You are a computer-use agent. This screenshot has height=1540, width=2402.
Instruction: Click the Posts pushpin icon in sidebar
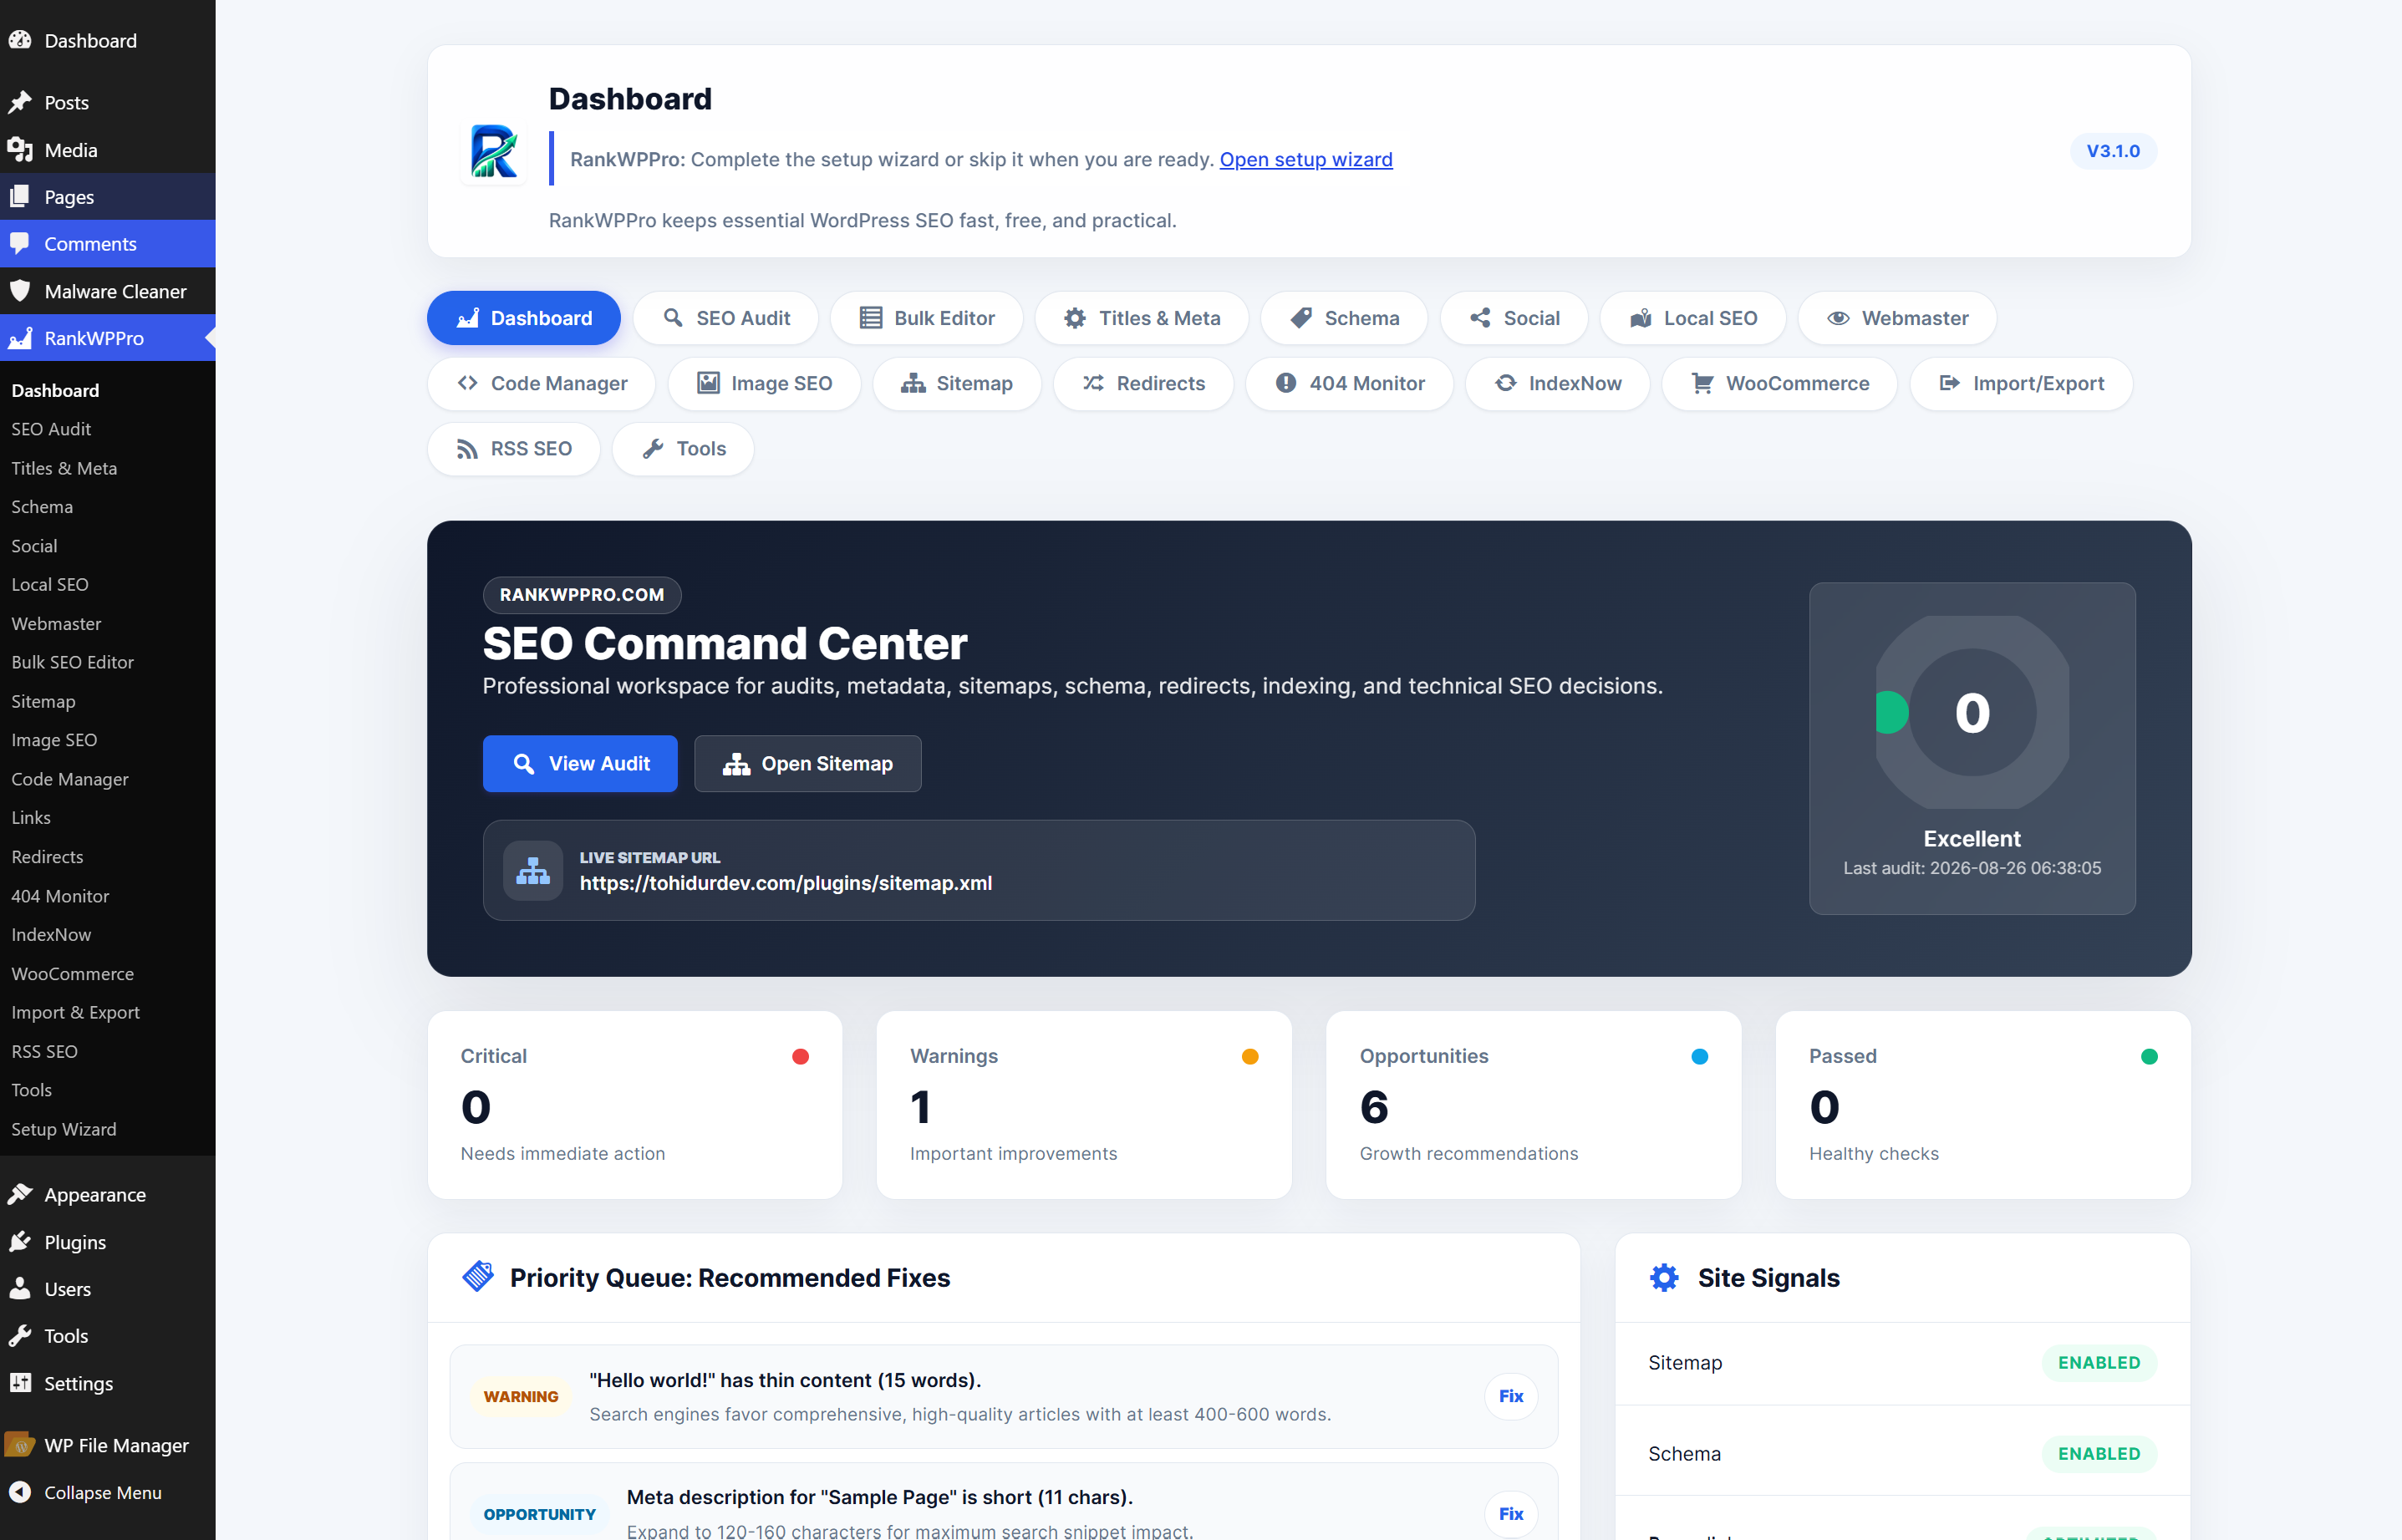(20, 102)
